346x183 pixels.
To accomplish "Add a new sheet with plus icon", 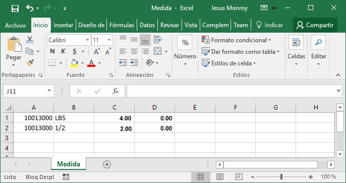I will [x=107, y=164].
